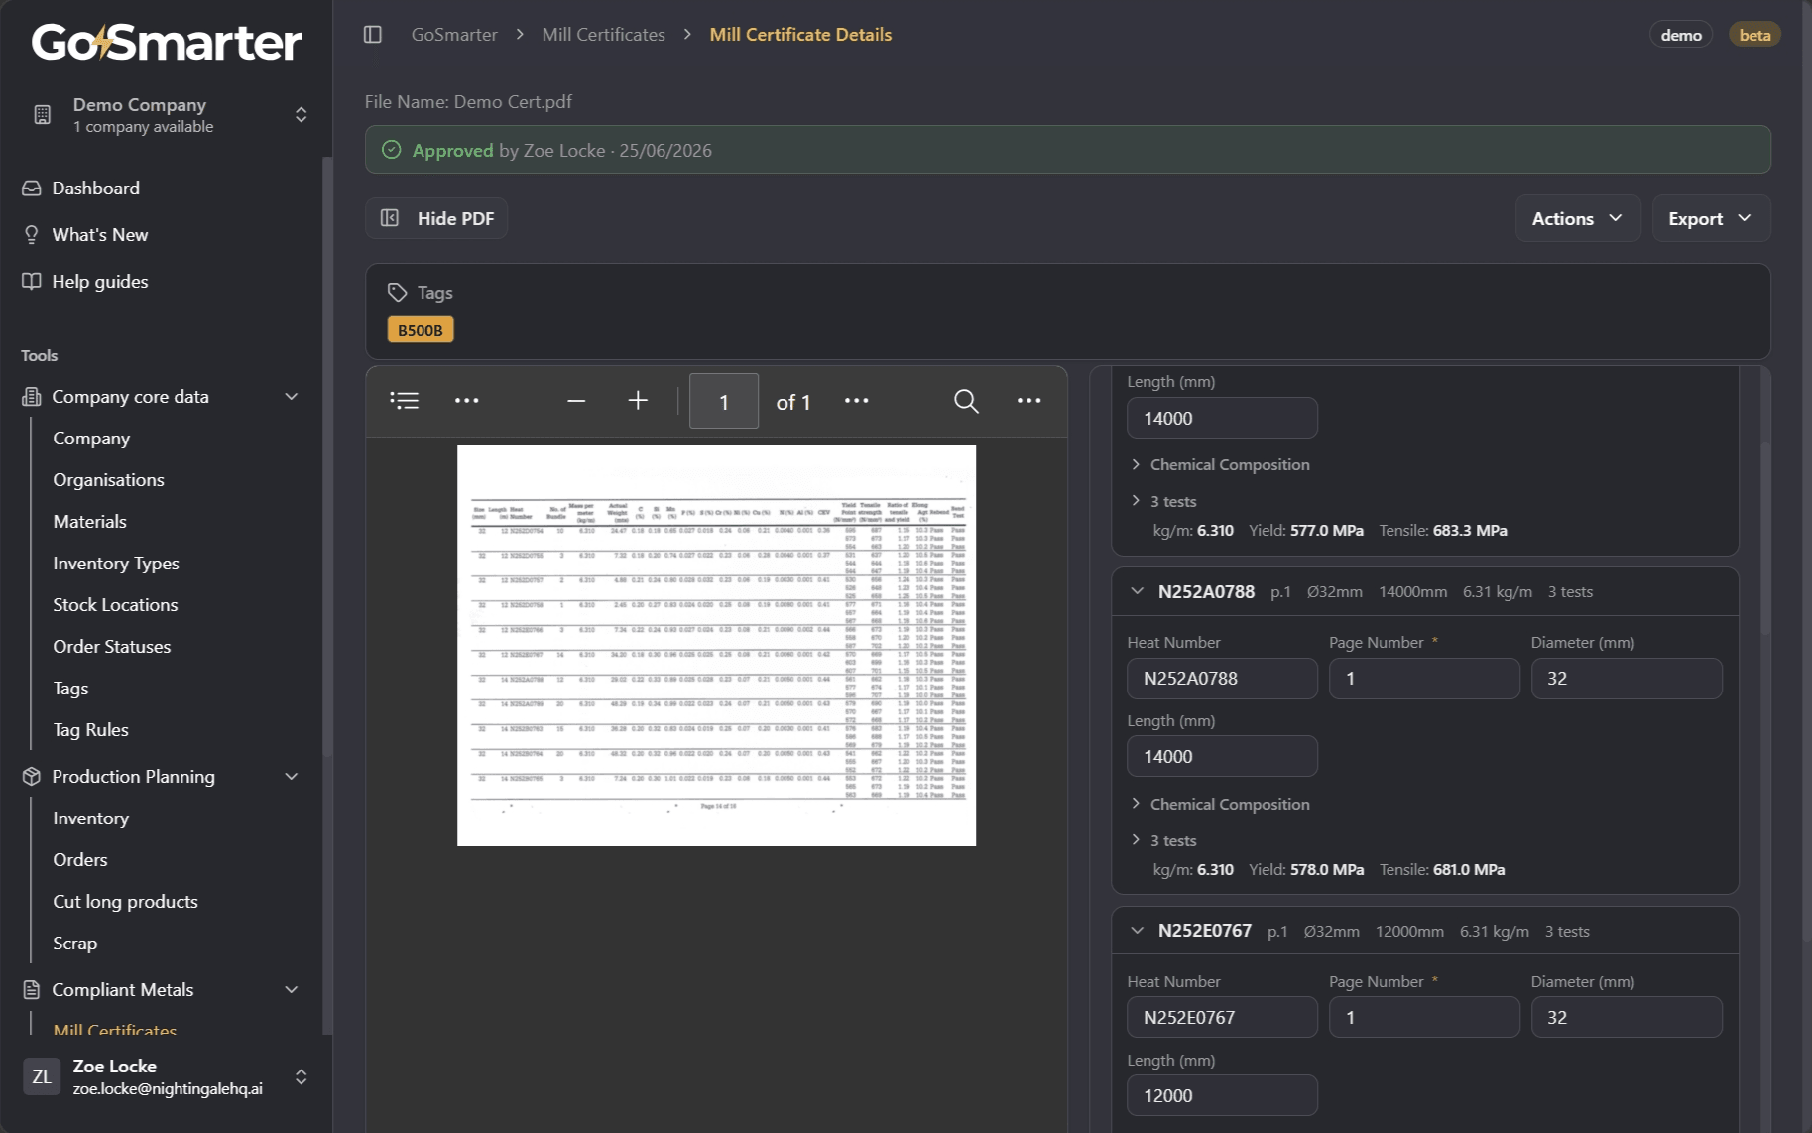The width and height of the screenshot is (1812, 1133).
Task: Collapse the N252E0767 heat section
Action: click(1137, 931)
